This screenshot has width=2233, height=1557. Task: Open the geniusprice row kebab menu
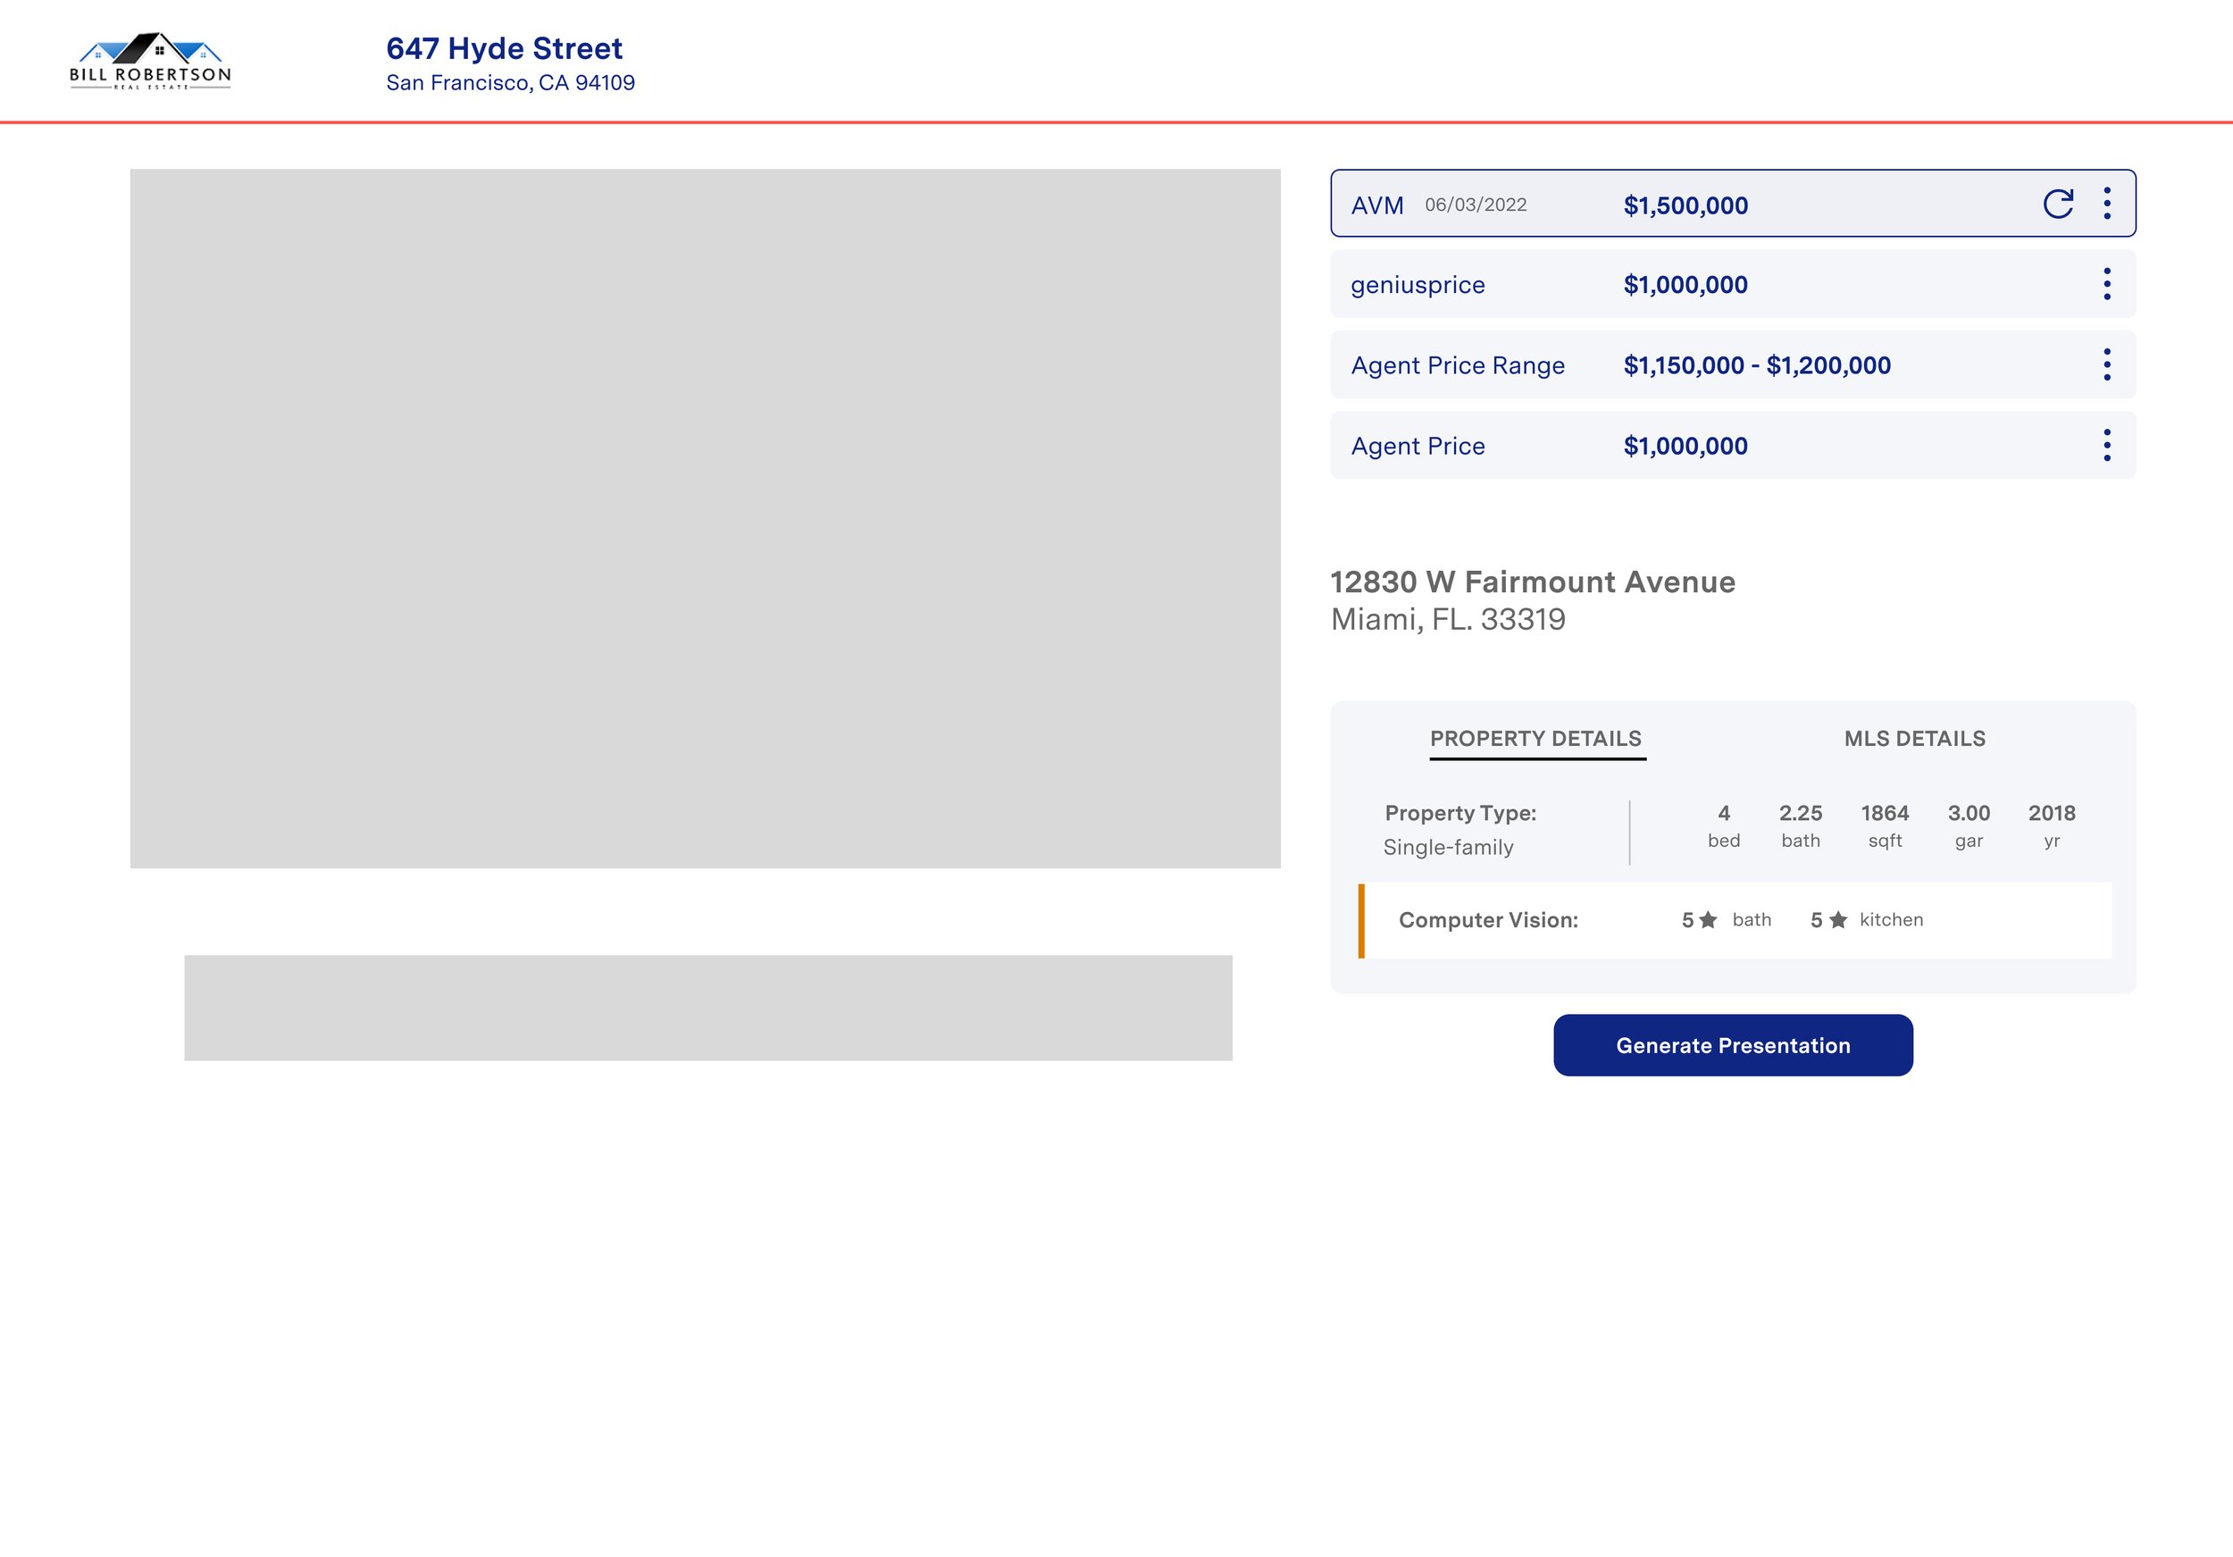2106,284
